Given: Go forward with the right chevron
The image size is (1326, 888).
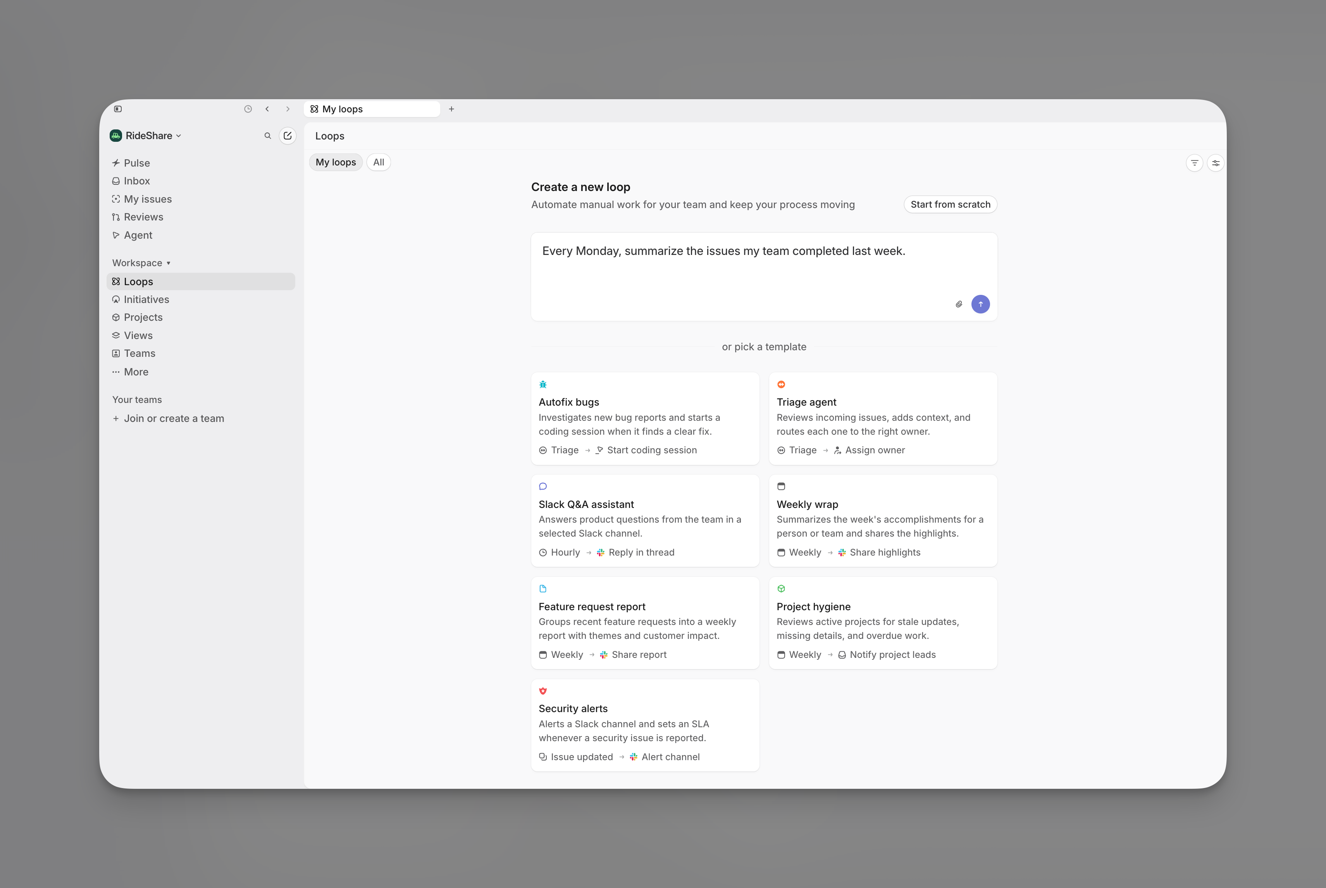Looking at the screenshot, I should [288, 109].
